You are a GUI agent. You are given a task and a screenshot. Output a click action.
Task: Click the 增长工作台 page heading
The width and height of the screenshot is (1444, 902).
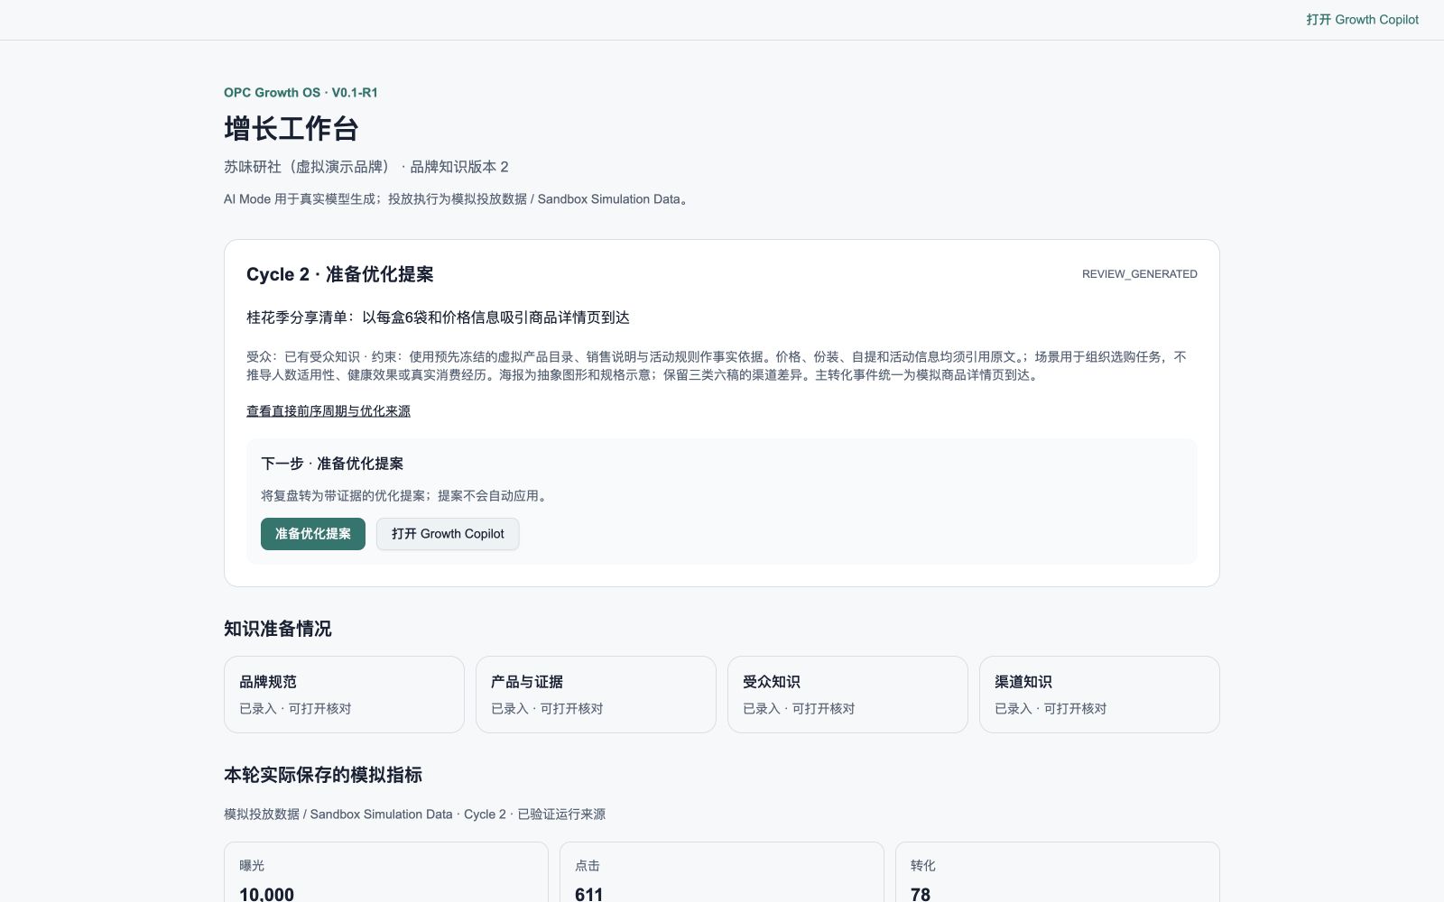tap(292, 129)
